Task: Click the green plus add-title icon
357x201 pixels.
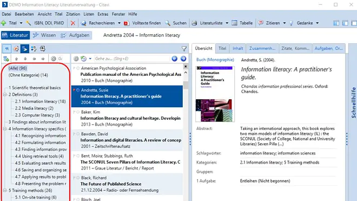Action: [x=4, y=23]
